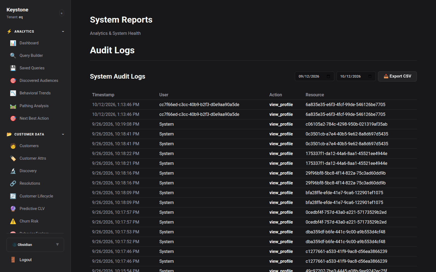Collapse the Customer Data section chevron
Screen dimensions: 436x272
point(63,134)
